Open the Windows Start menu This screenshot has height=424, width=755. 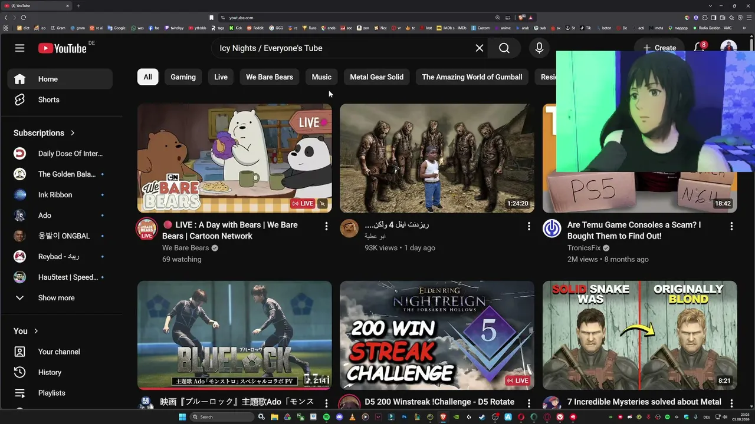(182, 417)
